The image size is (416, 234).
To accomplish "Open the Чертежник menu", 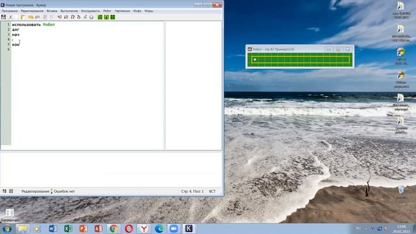I will 122,11.
